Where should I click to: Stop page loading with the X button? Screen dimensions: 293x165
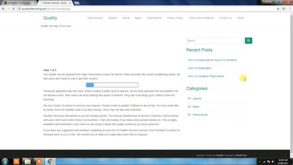13,9
